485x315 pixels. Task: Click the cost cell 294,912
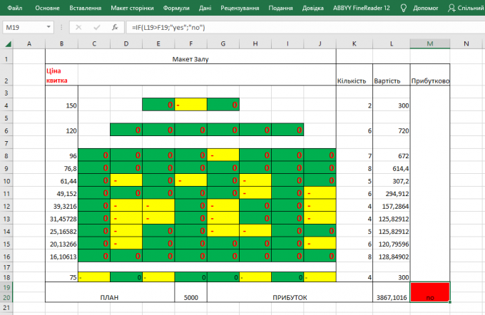[x=392, y=194]
